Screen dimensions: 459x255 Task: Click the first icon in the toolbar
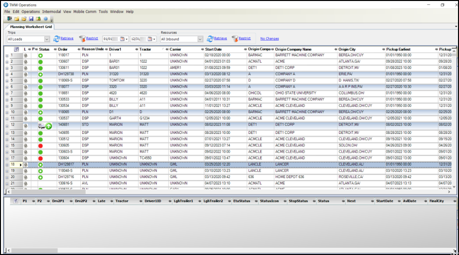click(x=9, y=19)
